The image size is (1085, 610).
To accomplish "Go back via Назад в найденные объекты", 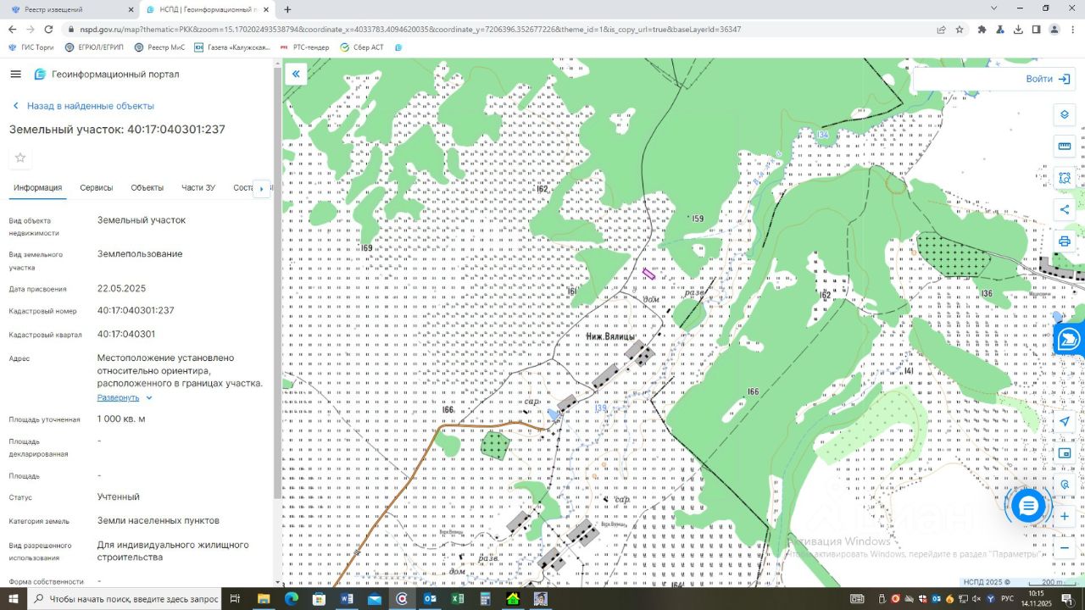I will 83,106.
